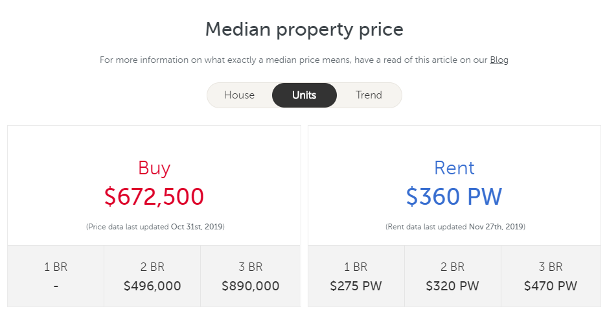Click the Rent median $360 PW
The width and height of the screenshot is (607, 313).
coord(454,196)
